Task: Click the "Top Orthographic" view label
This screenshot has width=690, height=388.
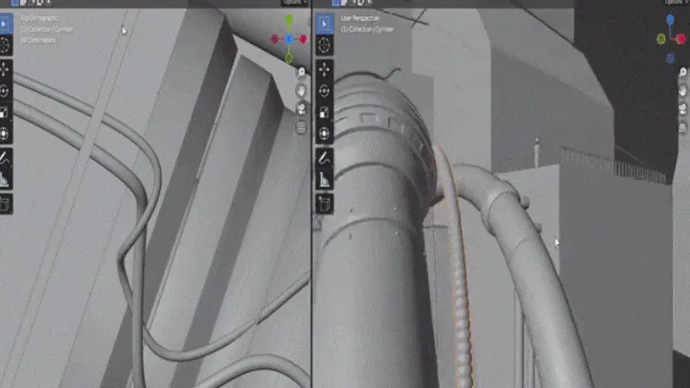Action: tap(38, 18)
